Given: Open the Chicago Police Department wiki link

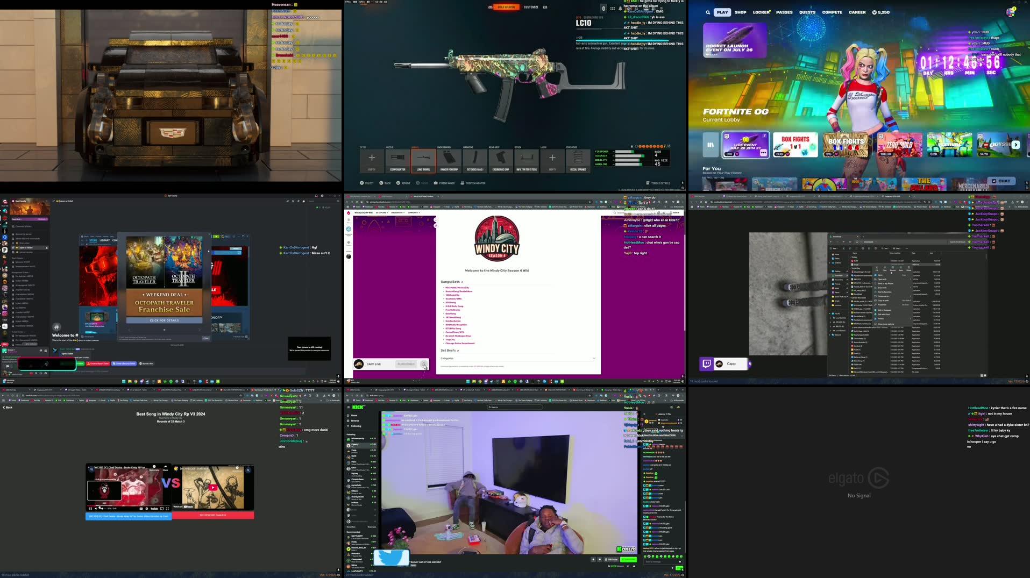Looking at the screenshot, I should pos(460,343).
